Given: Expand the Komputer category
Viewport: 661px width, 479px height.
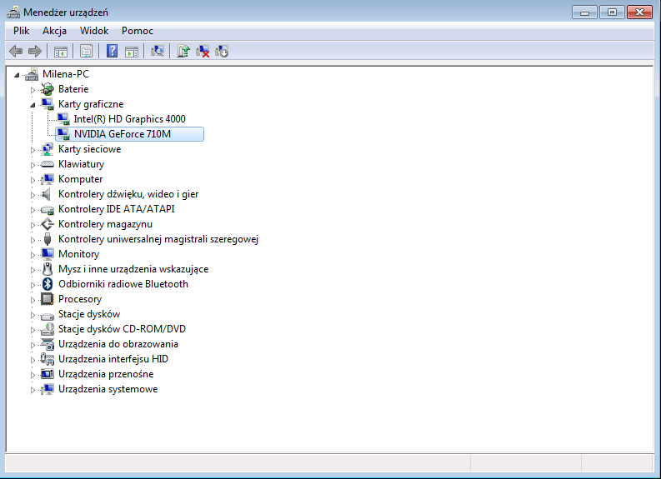Looking at the screenshot, I should tap(33, 180).
